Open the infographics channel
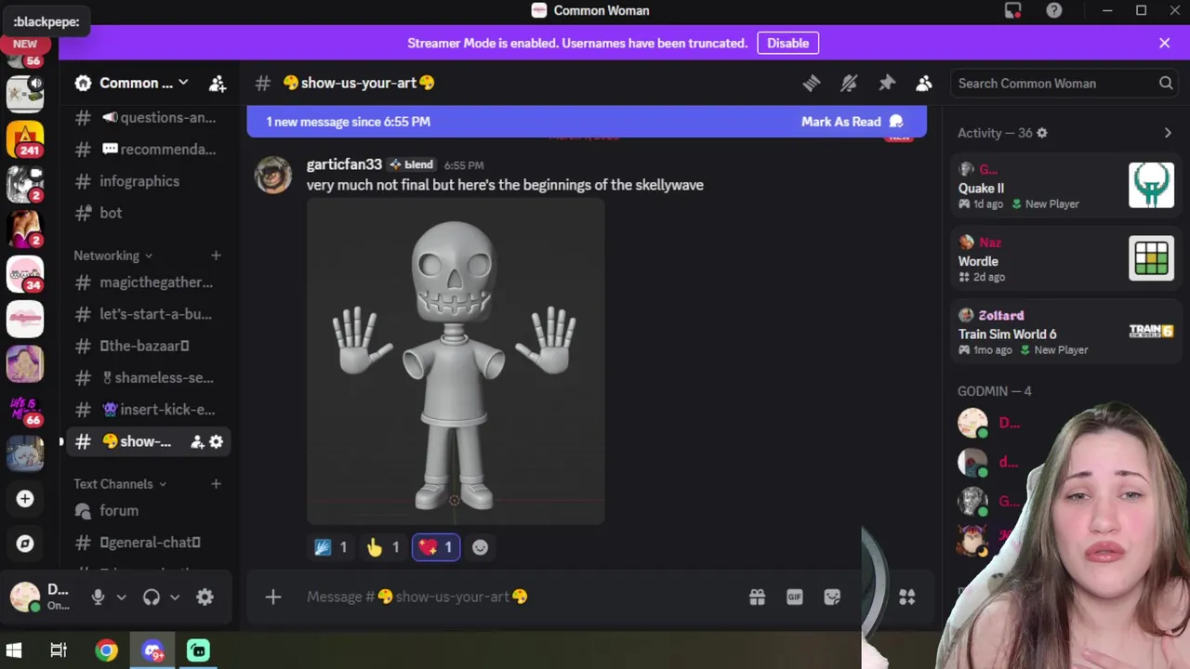The image size is (1190, 669). click(149, 181)
